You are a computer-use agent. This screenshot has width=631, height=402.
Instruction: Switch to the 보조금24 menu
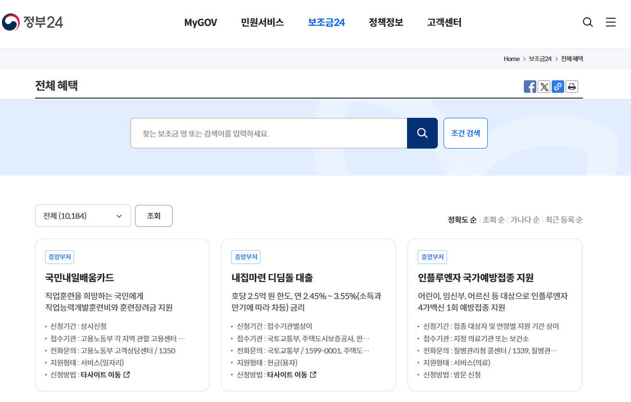coord(326,22)
